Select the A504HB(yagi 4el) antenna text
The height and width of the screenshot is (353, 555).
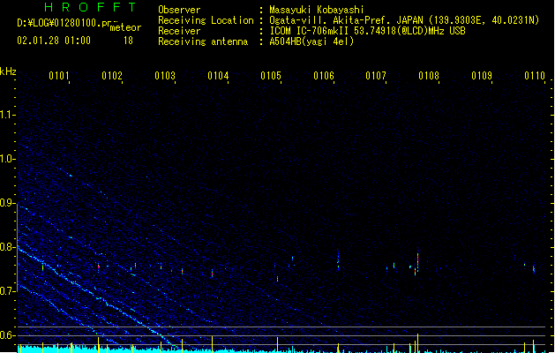[311, 41]
